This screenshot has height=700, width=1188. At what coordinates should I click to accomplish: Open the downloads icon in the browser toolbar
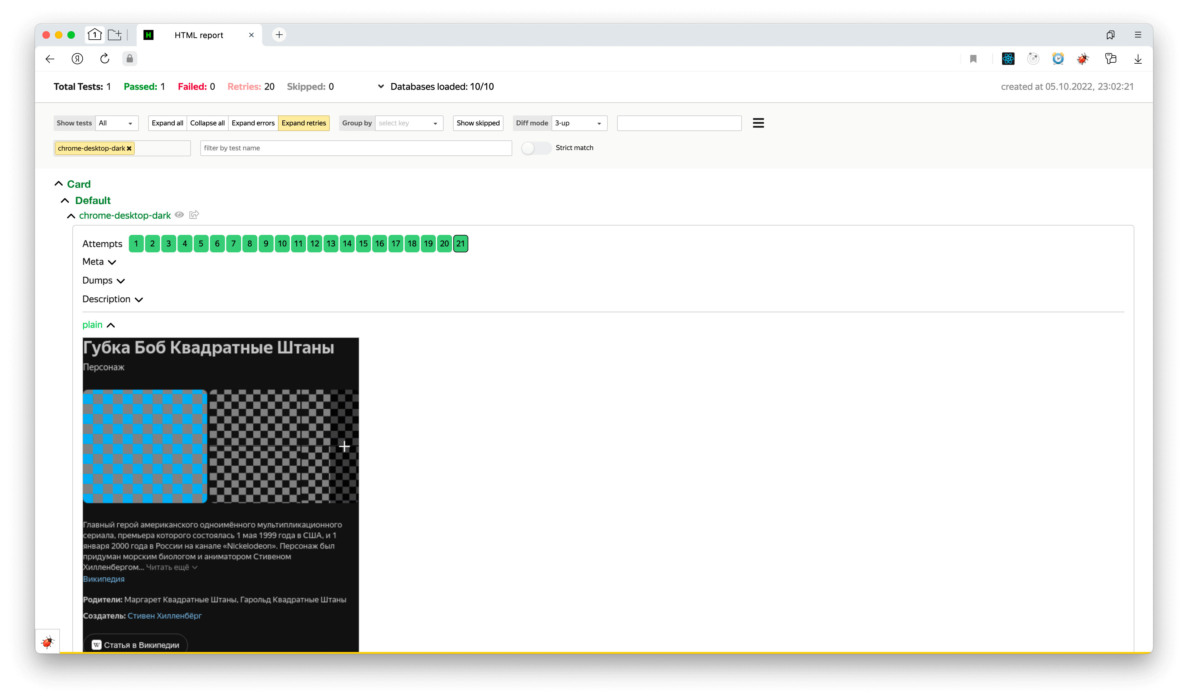click(x=1137, y=59)
